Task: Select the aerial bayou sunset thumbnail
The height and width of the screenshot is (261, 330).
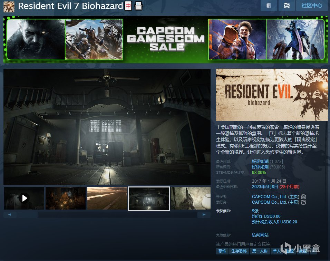Action: (x=107, y=198)
